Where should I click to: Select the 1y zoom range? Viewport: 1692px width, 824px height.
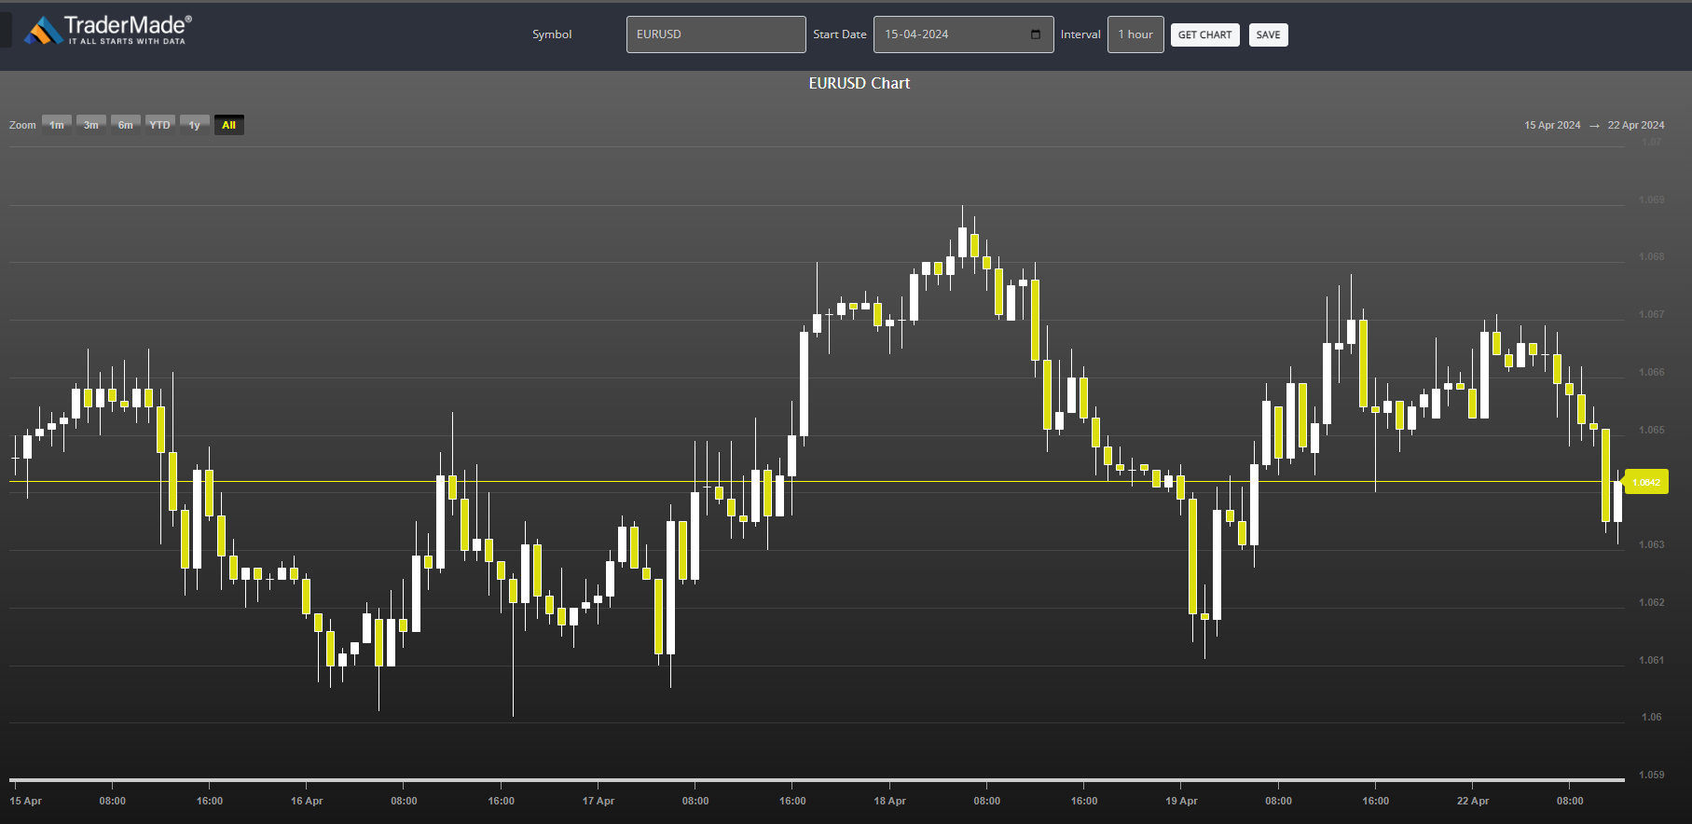coord(195,125)
